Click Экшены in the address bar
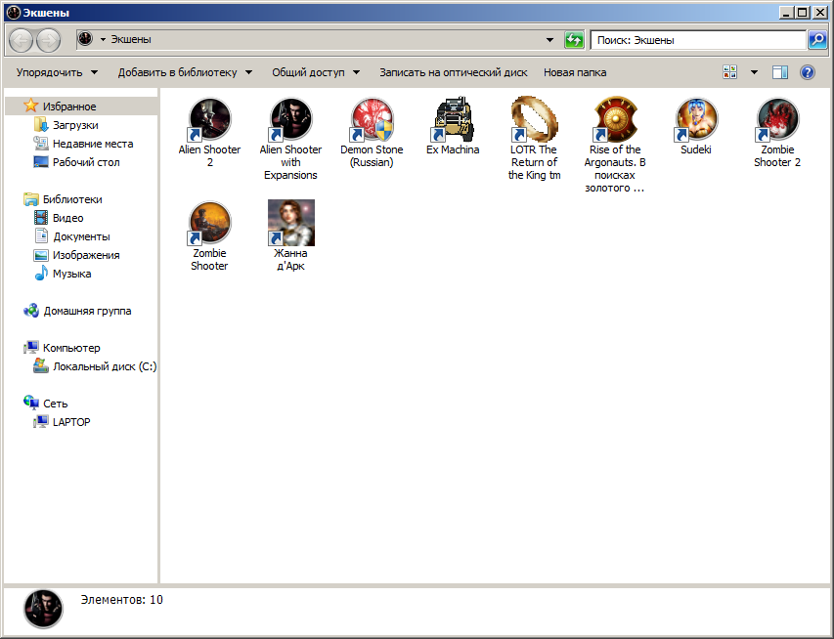 131,39
